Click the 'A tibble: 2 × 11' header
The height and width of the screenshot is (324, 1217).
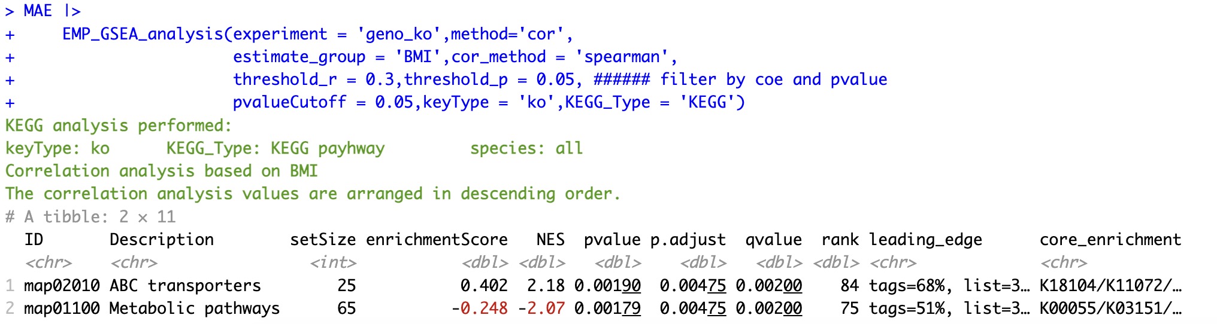pos(99,216)
